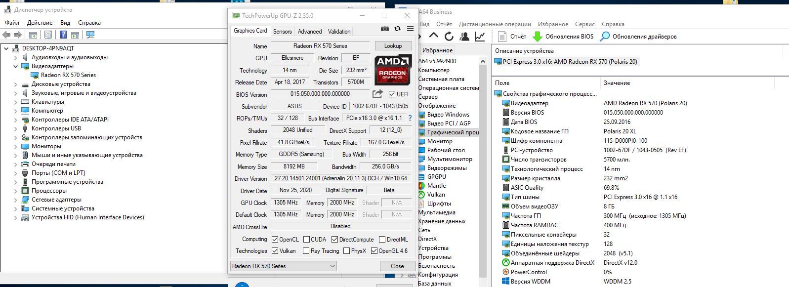Screen dimensions: 789x287
Task: Click the GPU-Z refresh icon
Action: coord(397,29)
